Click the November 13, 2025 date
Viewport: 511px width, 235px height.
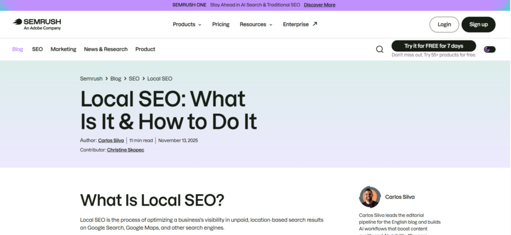pos(178,140)
